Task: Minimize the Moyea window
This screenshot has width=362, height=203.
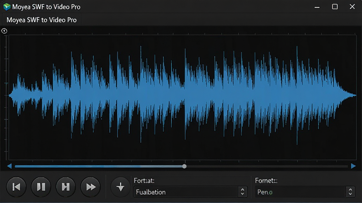Action: (x=317, y=7)
